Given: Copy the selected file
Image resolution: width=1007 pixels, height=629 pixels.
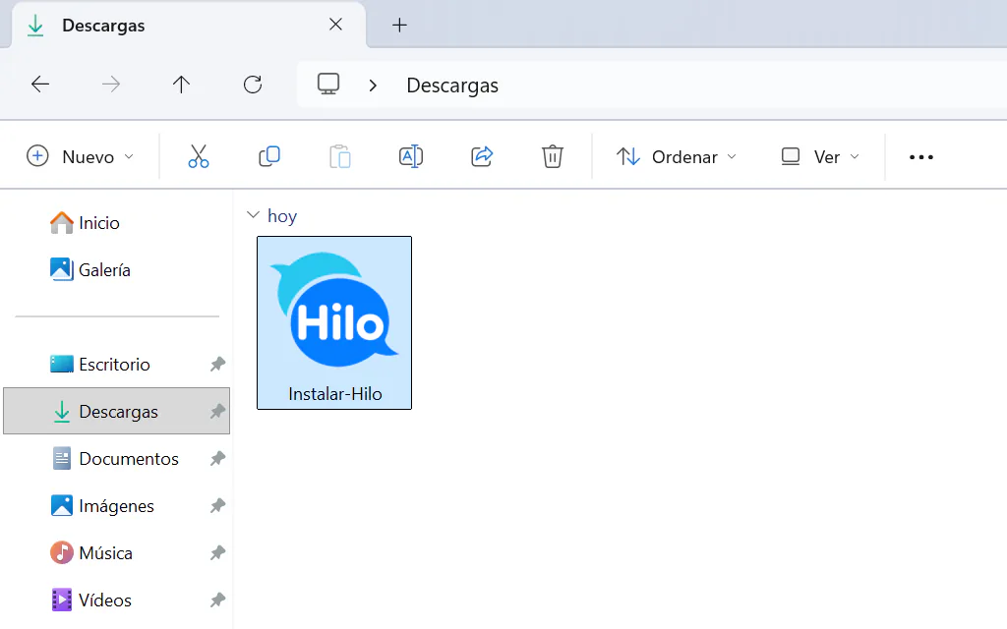Looking at the screenshot, I should pos(269,156).
